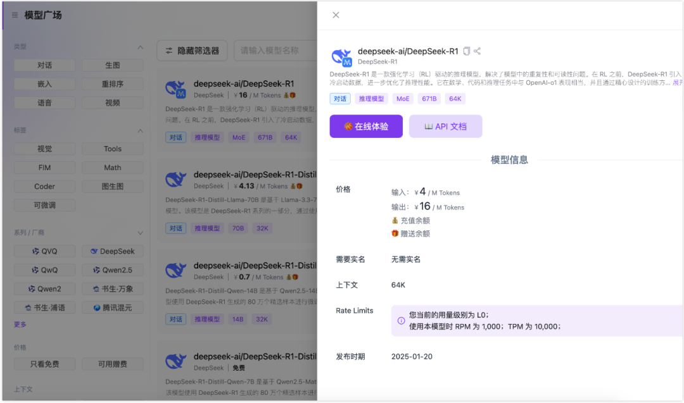Share the DeepSeek-R1 model via share icon
684x403 pixels.
478,51
